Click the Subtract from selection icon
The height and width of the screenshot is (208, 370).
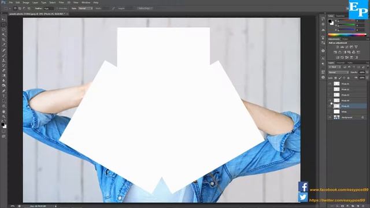(24, 8)
